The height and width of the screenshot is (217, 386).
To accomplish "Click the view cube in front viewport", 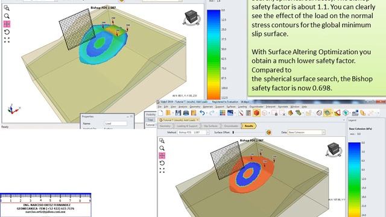I will (x=334, y=149).
